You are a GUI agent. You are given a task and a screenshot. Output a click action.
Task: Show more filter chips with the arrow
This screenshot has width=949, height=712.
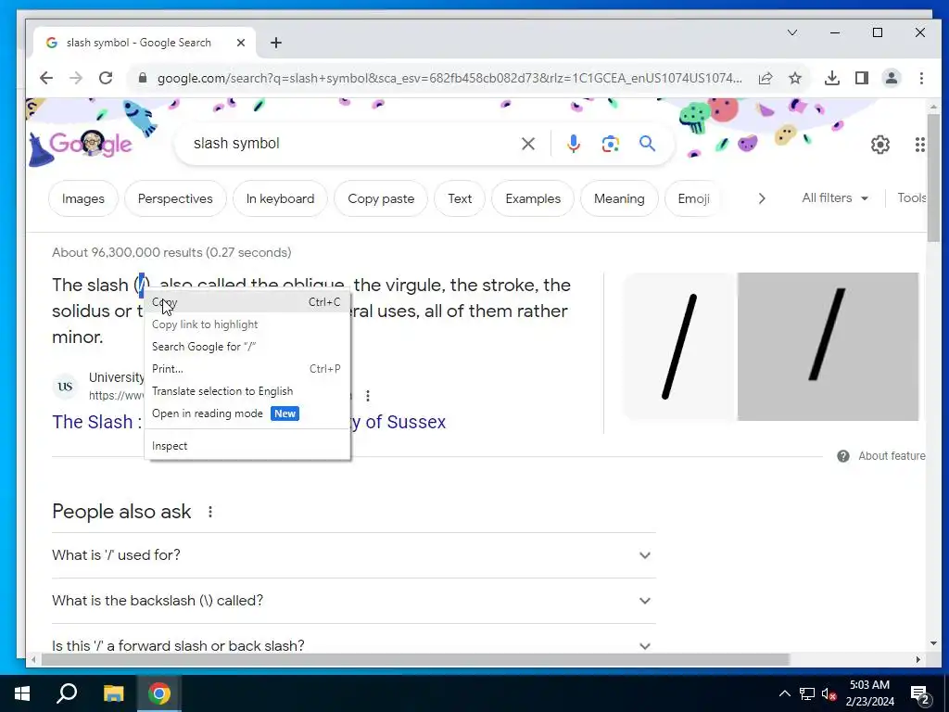[762, 198]
